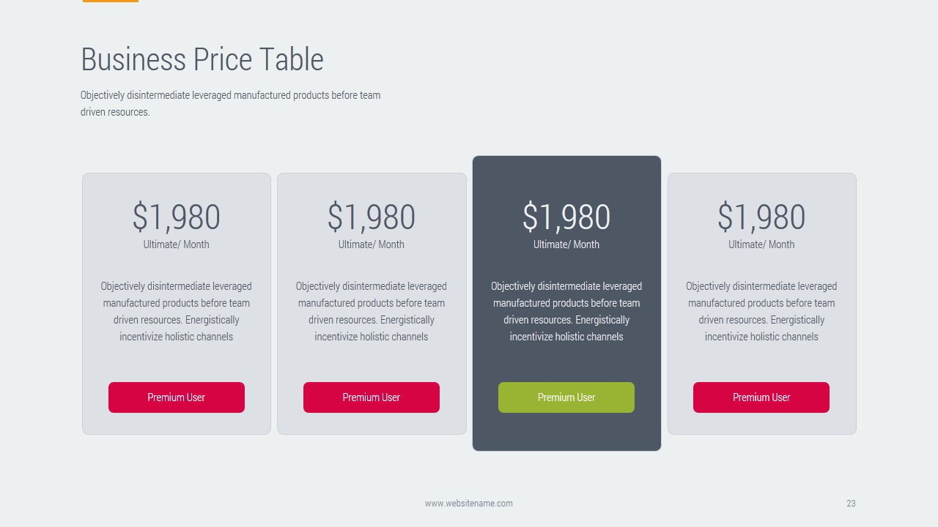Click the description text in the fourth card
Image resolution: width=938 pixels, height=527 pixels.
[761, 311]
